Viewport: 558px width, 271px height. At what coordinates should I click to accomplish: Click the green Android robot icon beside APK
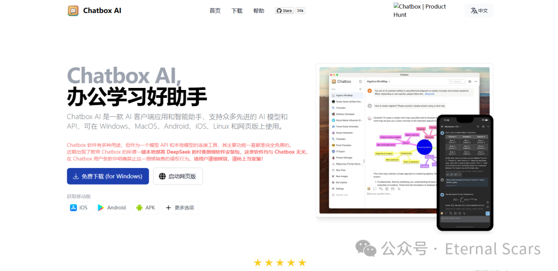point(139,207)
